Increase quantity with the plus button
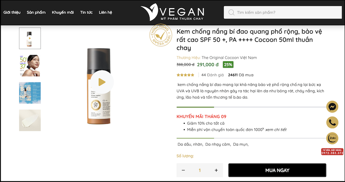This screenshot has width=345, height=182. [216, 170]
